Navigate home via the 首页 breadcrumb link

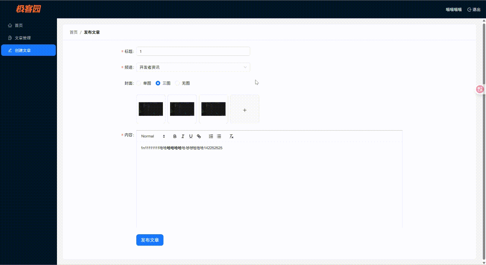pos(73,32)
